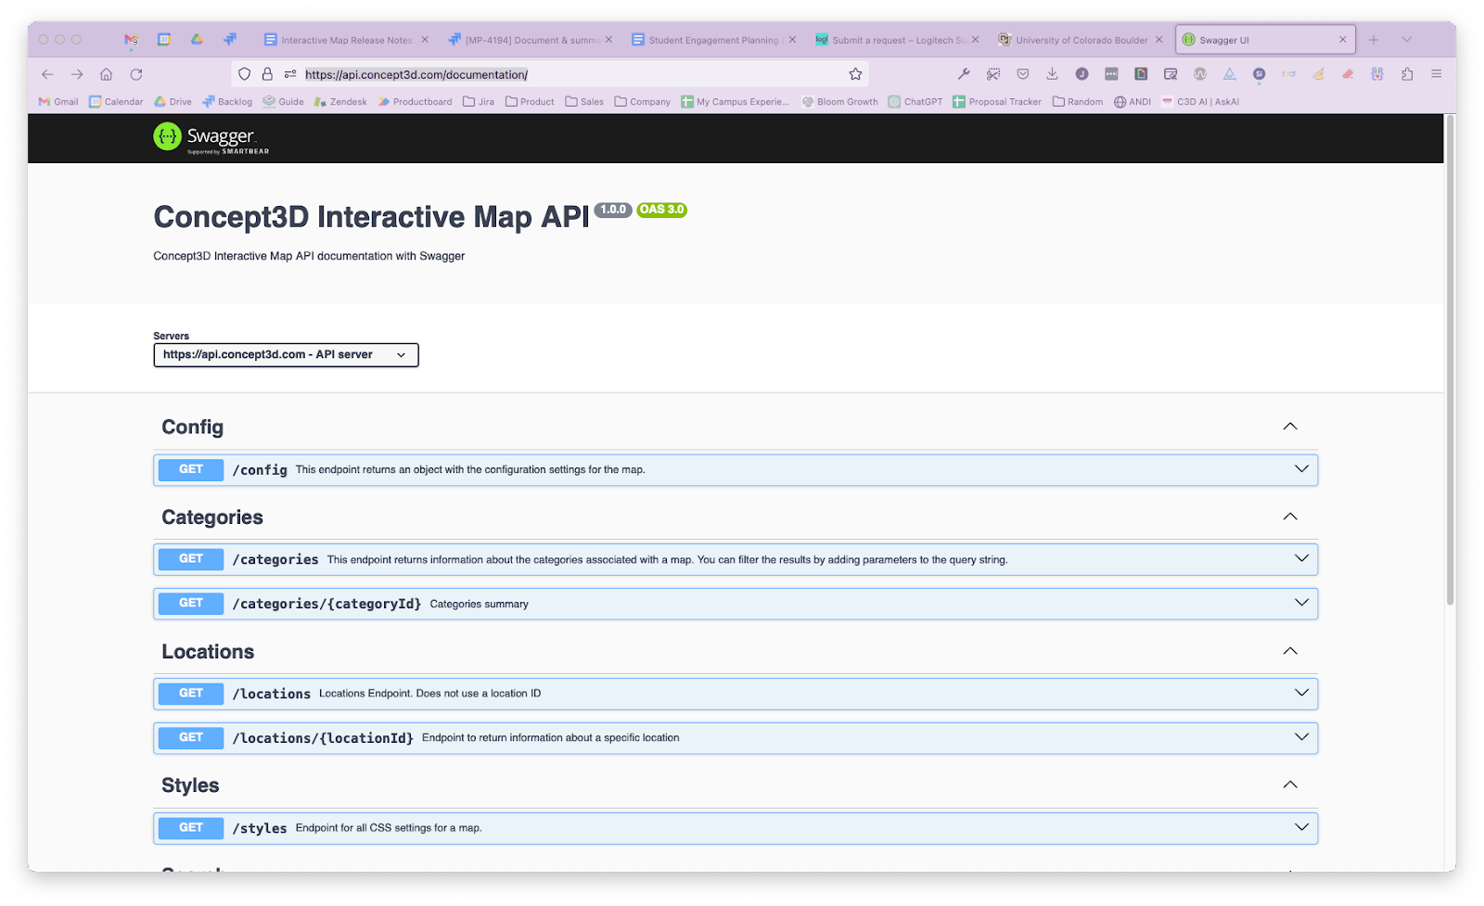Click the Pocket save icon
1484x906 pixels.
[1023, 74]
